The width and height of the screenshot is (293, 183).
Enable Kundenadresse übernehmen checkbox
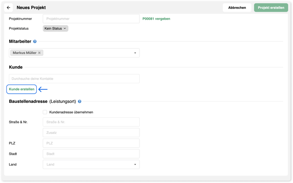[x=45, y=112]
